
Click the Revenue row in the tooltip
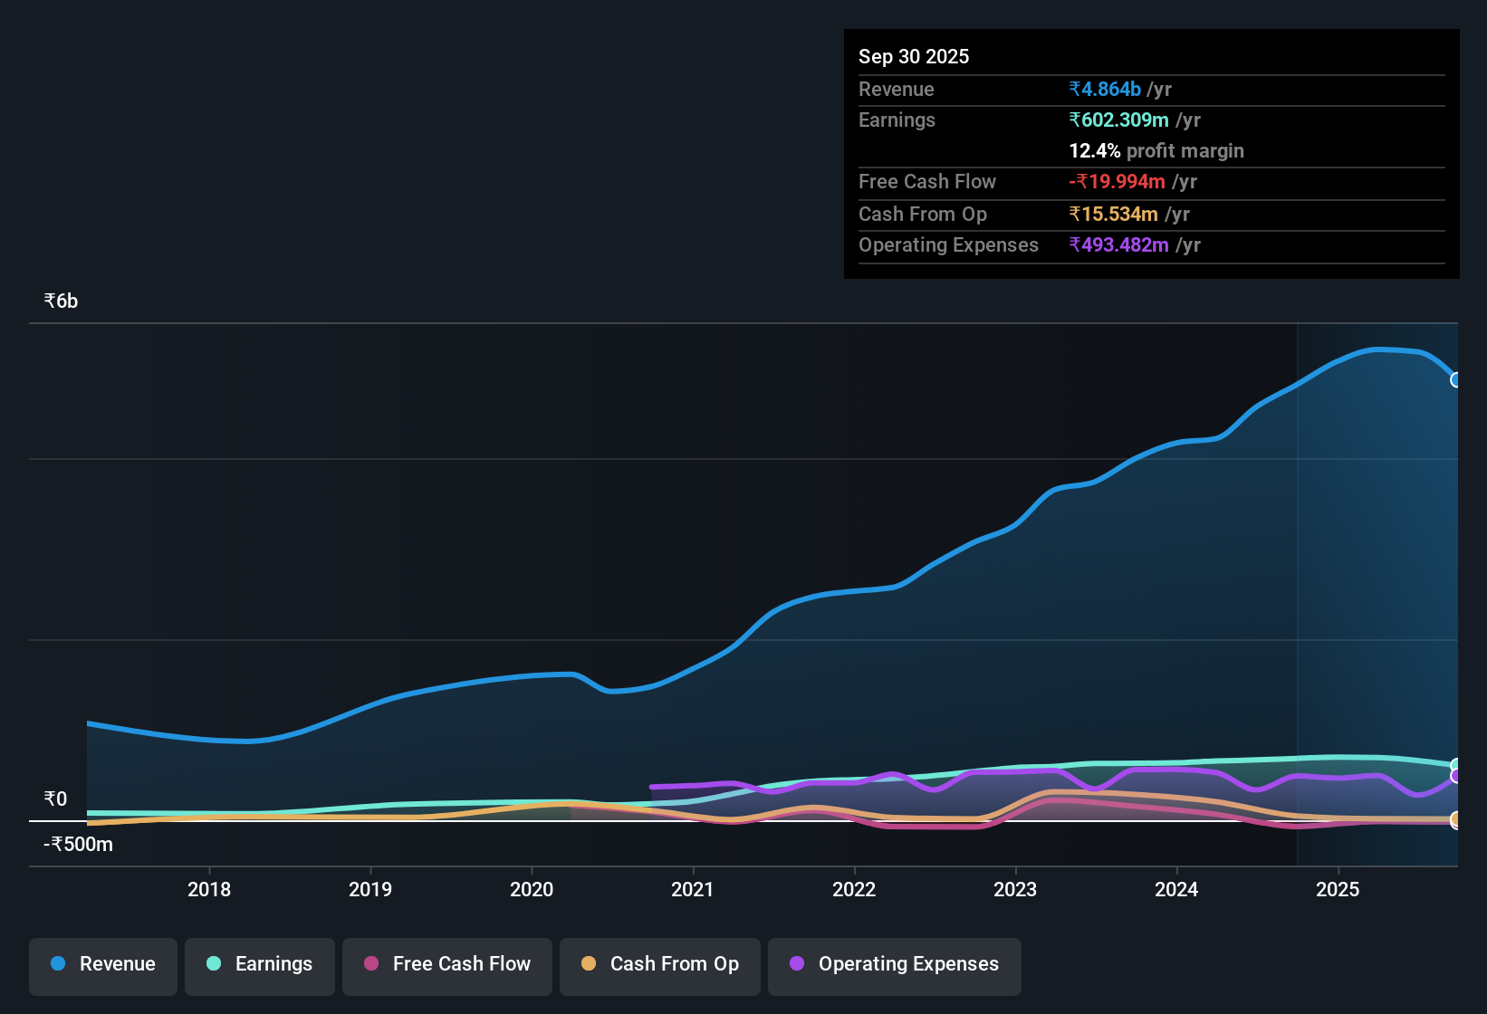[1150, 90]
